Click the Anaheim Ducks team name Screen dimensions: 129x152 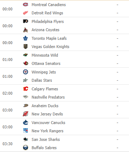[45, 106]
